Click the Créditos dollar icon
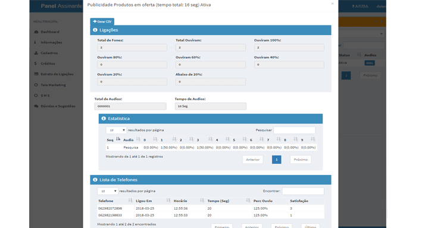Viewport: 422px width, 228px height. (36, 64)
